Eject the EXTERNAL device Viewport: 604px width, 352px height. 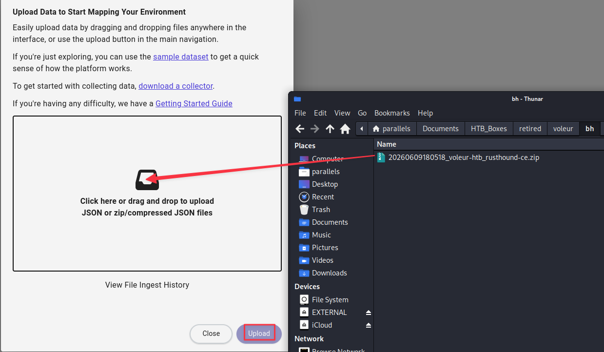point(369,313)
